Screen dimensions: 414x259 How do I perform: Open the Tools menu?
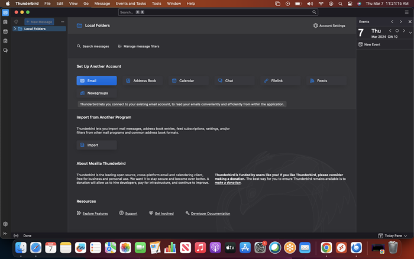pos(156,4)
